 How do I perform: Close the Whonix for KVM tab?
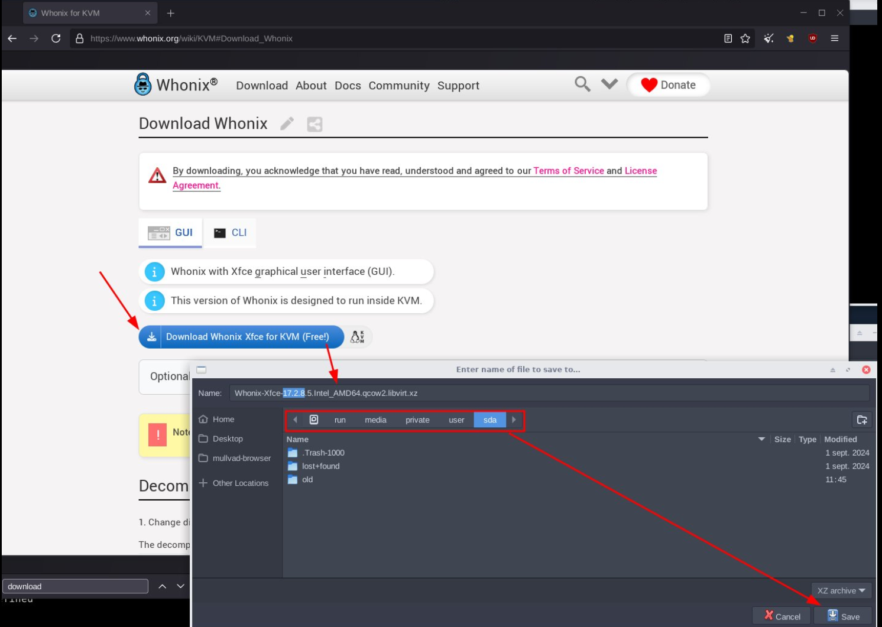pos(148,13)
